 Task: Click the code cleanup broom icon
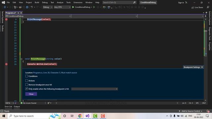click(49, 103)
